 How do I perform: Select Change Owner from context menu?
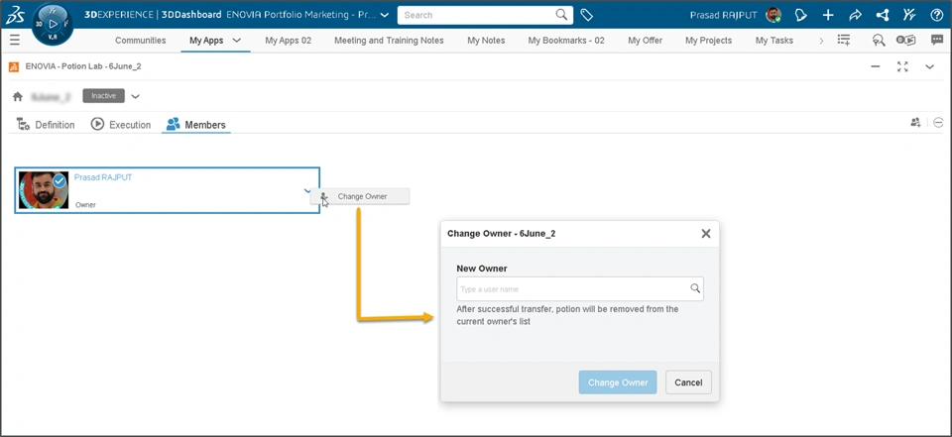point(362,196)
